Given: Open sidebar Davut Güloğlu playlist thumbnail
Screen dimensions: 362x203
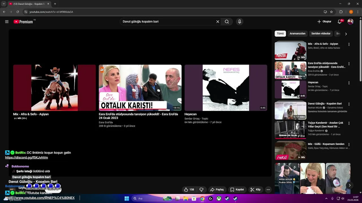Looking at the screenshot, I should coord(290,111).
